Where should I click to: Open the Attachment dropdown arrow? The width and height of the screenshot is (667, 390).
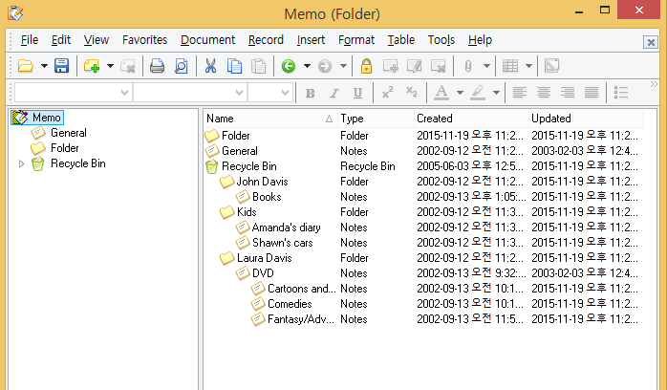pyautogui.click(x=486, y=66)
